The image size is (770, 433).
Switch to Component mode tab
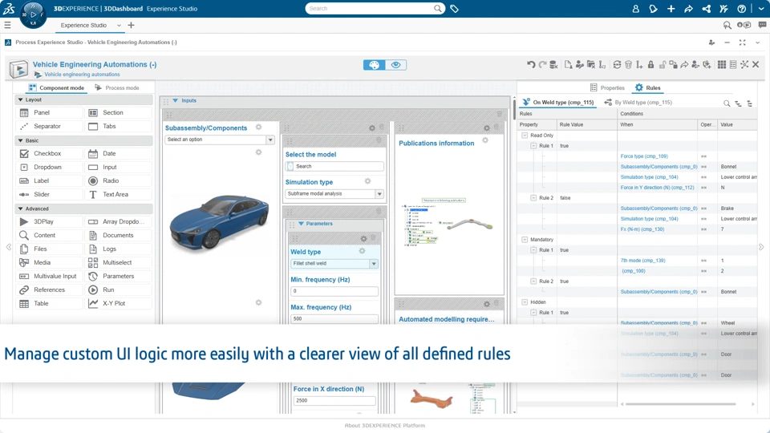(56, 88)
